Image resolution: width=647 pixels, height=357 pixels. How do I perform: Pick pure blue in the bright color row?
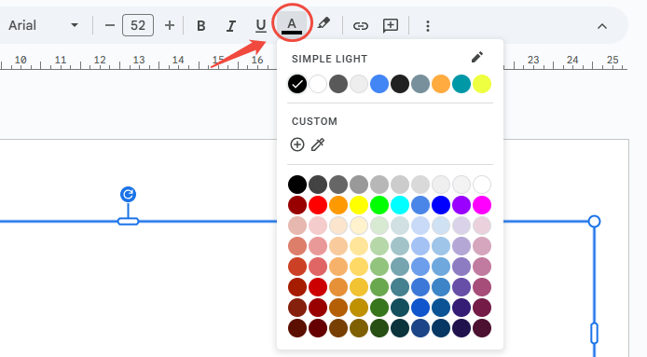(x=441, y=205)
